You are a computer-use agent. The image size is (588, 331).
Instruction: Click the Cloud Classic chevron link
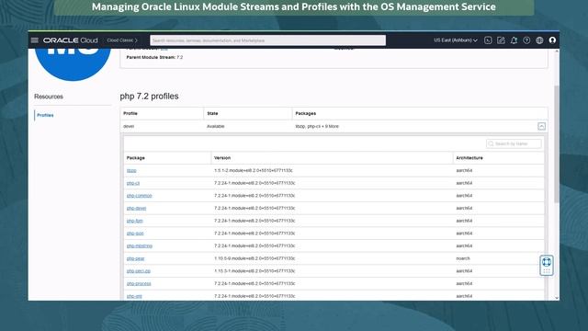point(122,40)
